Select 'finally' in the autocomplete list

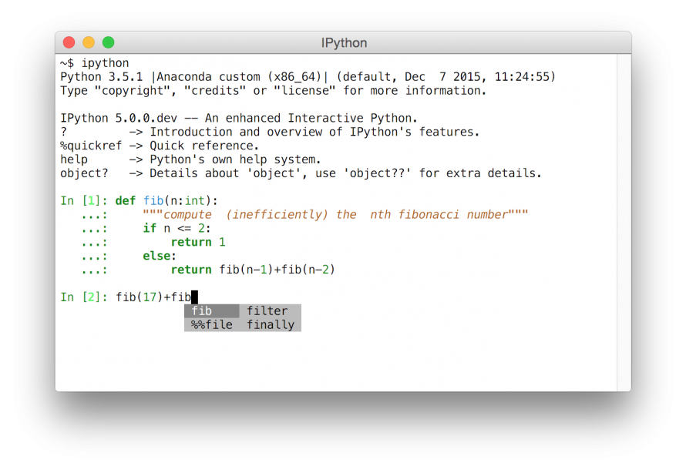pyautogui.click(x=271, y=324)
